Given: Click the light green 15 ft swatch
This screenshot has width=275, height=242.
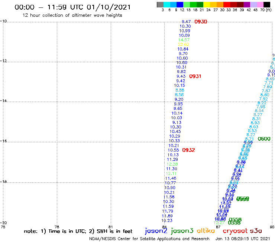Looking at the screenshot, I should 187,4.
